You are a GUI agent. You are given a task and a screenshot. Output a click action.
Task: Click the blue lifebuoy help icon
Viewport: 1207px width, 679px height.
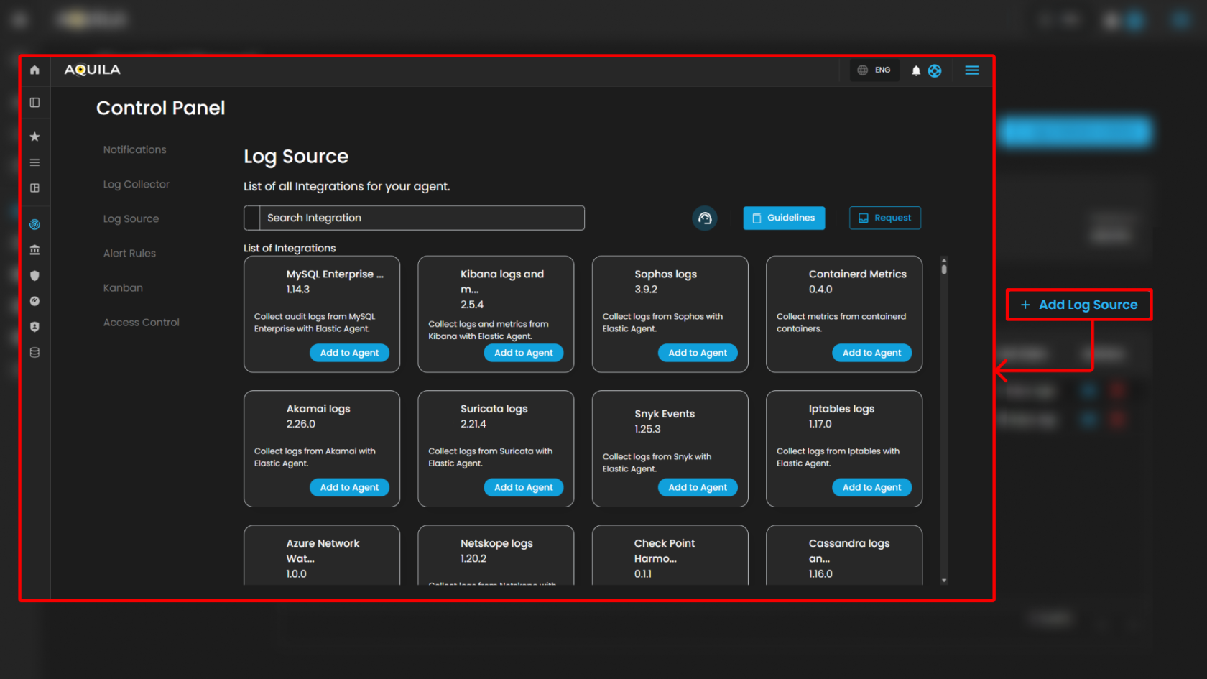[935, 70]
